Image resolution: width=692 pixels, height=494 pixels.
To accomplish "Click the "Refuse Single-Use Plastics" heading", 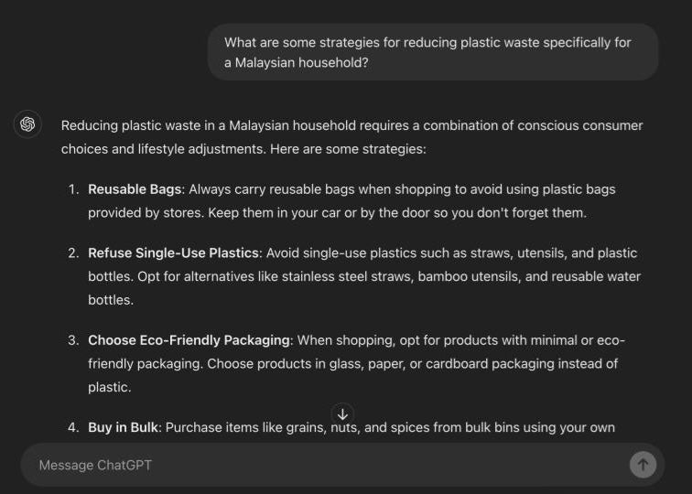I will point(174,252).
